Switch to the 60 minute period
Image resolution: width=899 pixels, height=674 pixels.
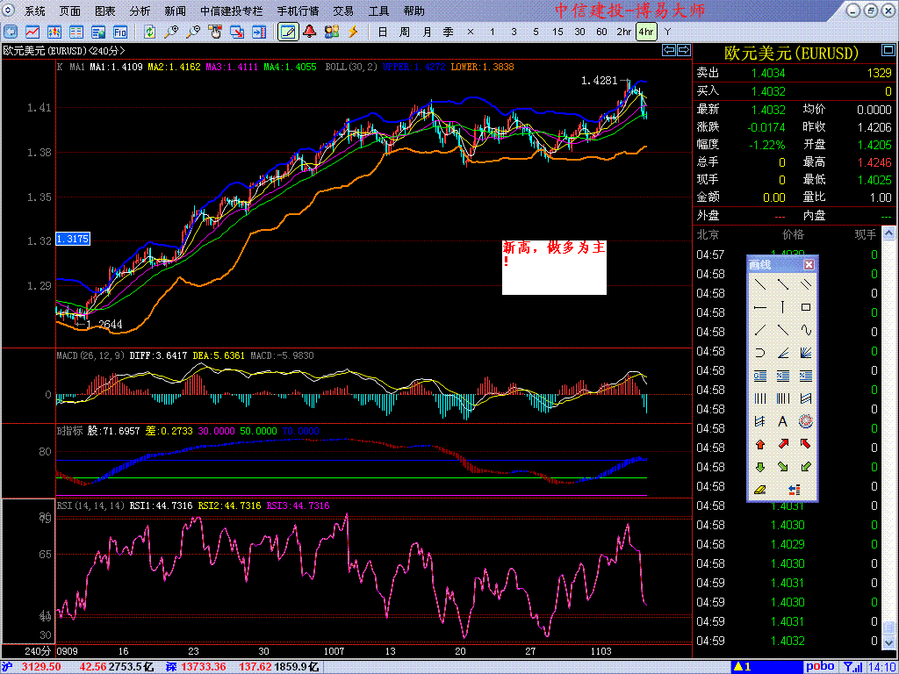coord(601,32)
